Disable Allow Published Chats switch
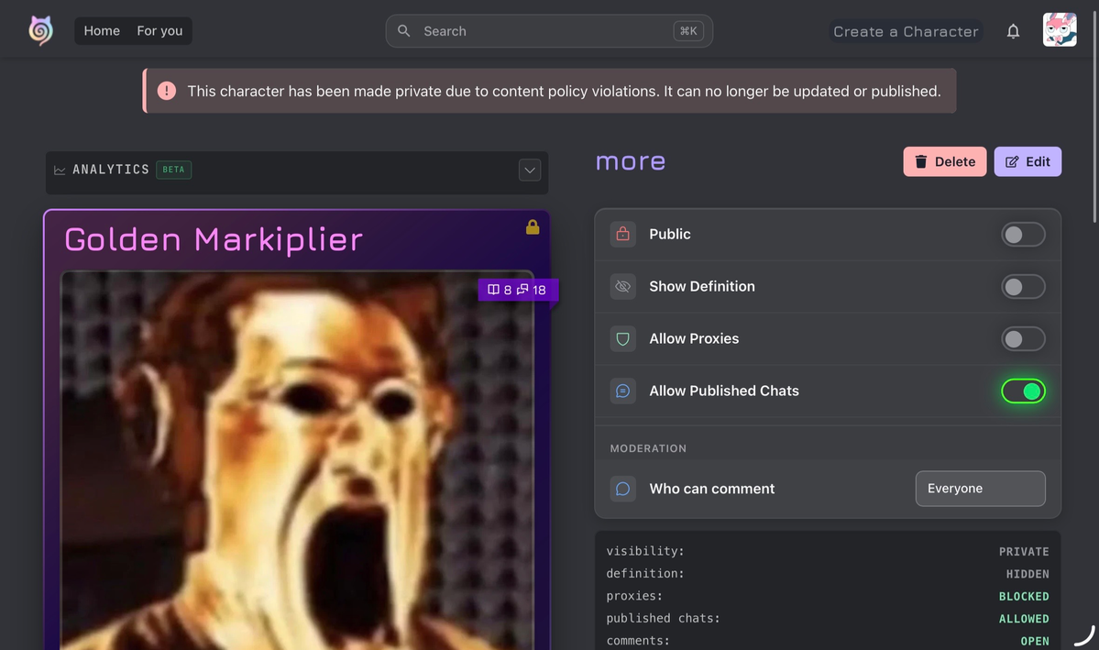Image resolution: width=1099 pixels, height=650 pixels. 1023,391
